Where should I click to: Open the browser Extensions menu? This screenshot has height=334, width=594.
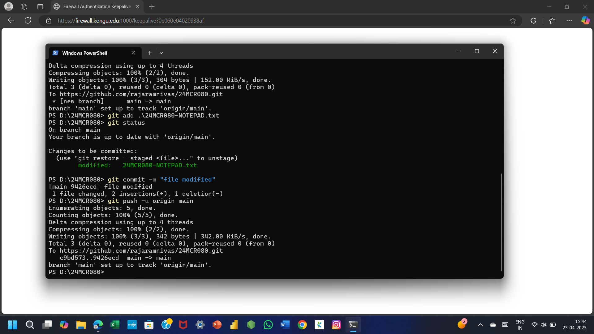(x=533, y=21)
